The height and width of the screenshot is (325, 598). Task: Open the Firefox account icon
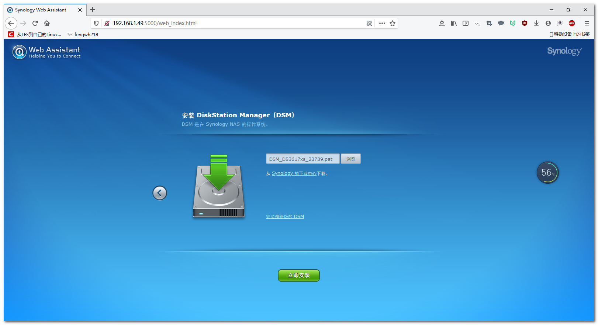coord(548,23)
